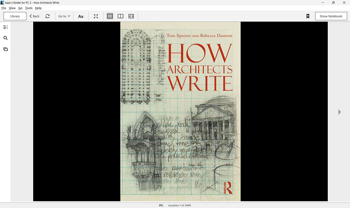Switch to single column view
The height and width of the screenshot is (208, 350).
(x=110, y=16)
